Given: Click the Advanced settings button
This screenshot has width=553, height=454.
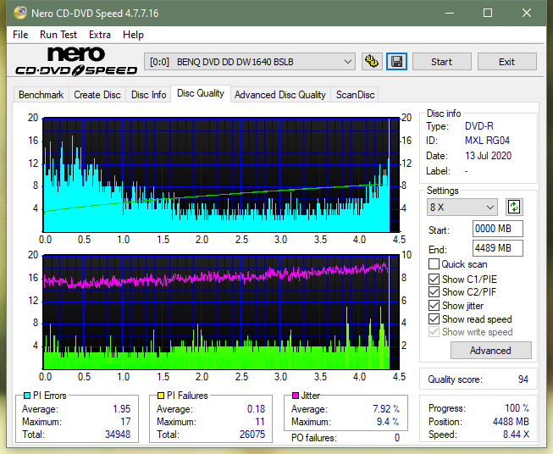Looking at the screenshot, I should tap(490, 351).
